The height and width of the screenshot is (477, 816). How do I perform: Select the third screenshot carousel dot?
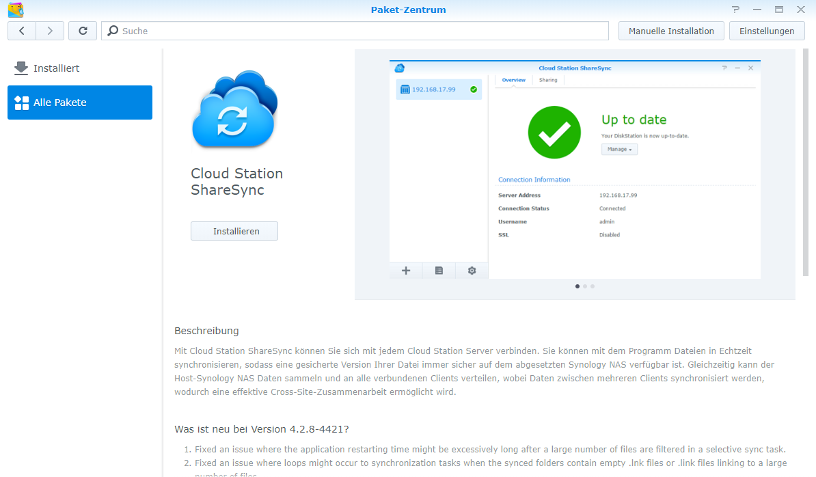(x=593, y=286)
